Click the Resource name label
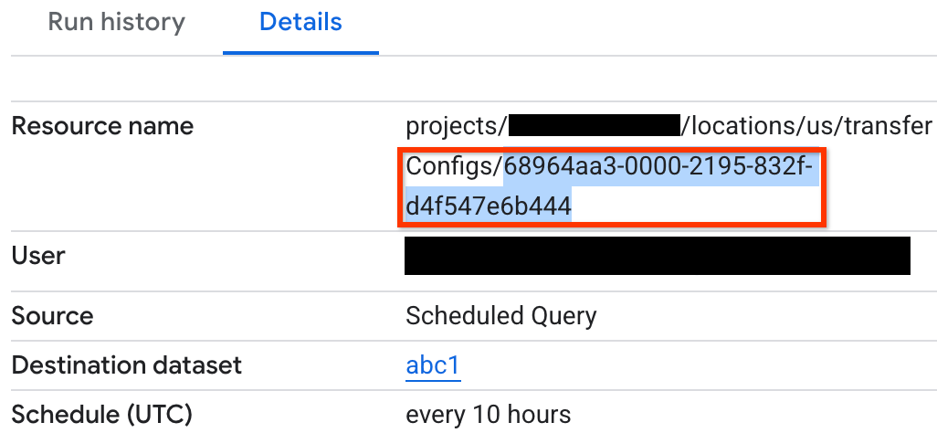Viewport: 937px width, 433px height. (102, 126)
